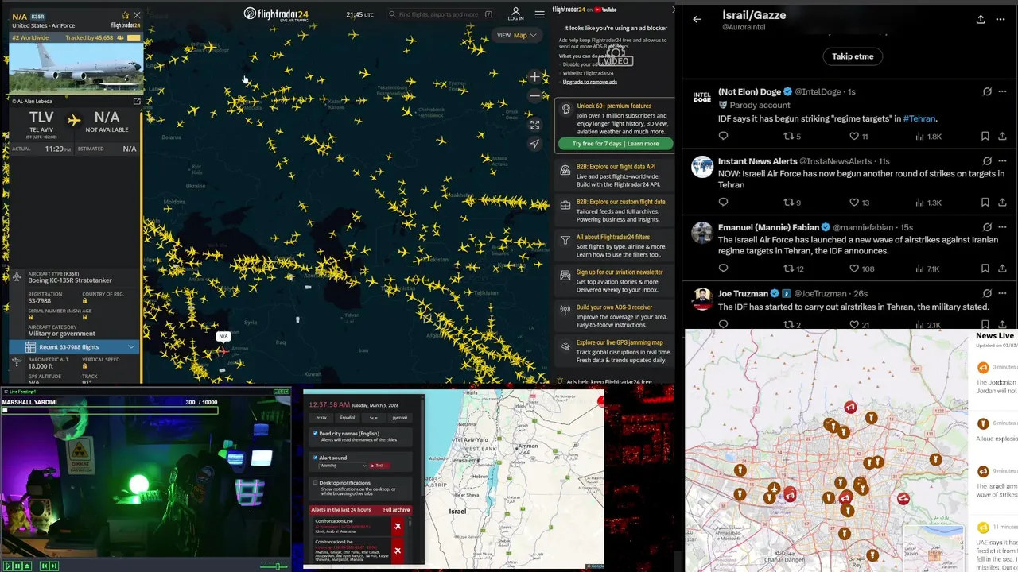Go back with arrow in İsrail/Gazze list
This screenshot has height=572, width=1018.
[697, 19]
